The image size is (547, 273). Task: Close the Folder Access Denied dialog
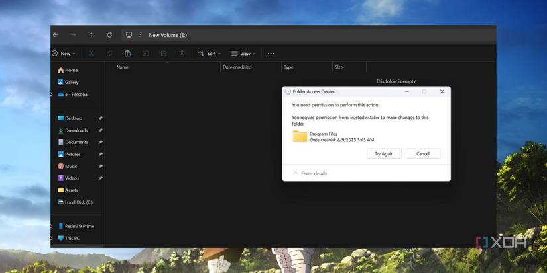442,91
